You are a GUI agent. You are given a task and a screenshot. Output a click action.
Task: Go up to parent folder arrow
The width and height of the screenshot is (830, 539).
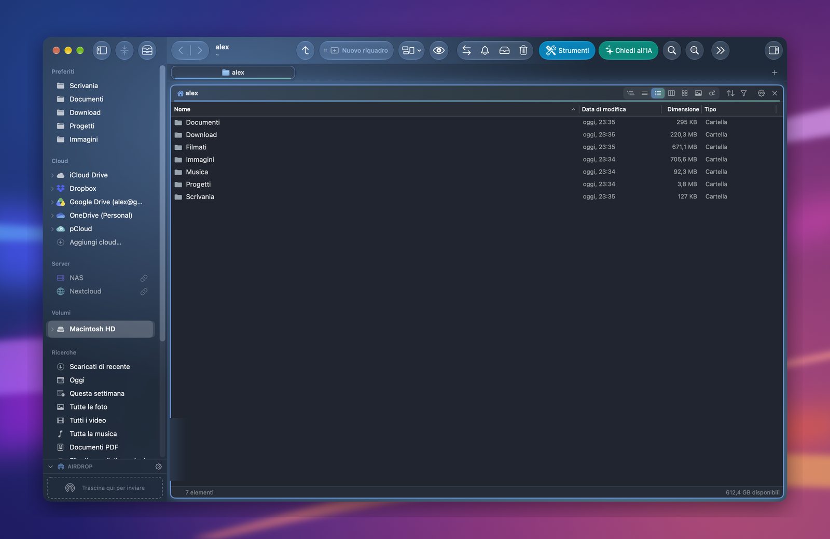tap(306, 50)
